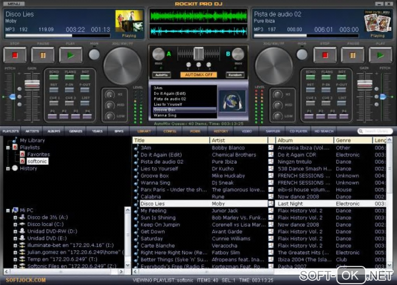Click the right deck jog wheel

click(x=274, y=66)
